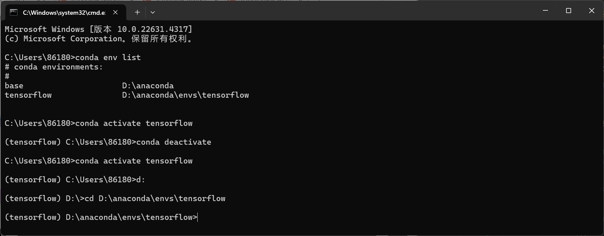Viewport: 604px width, 236px height.
Task: Click the "d:" drive switch command
Action: (x=141, y=180)
